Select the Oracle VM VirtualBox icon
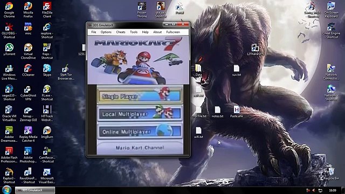Screen dimensions: 345x194 tap(9, 114)
